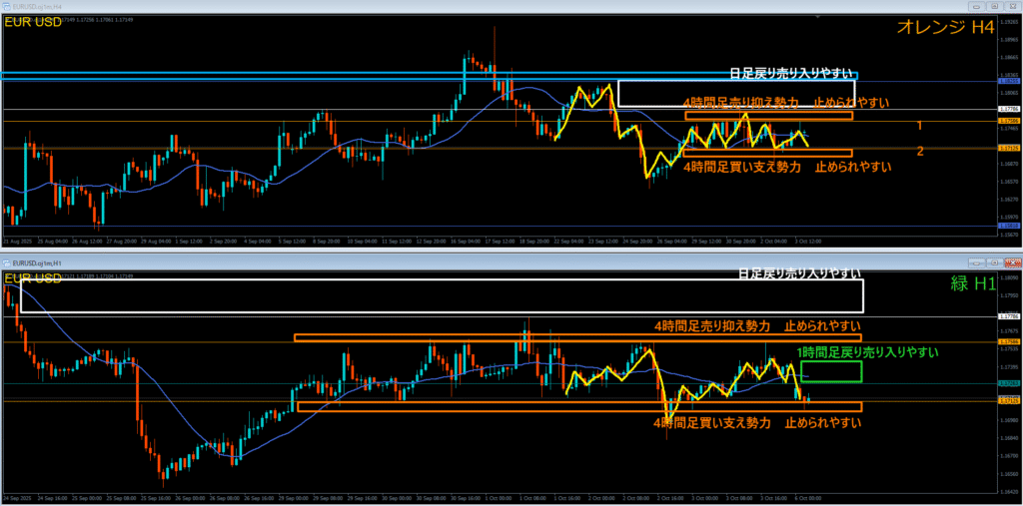Click the chart icon of the EURUSD H1 window
Screen dimensions: 1023x506
click(x=6, y=262)
